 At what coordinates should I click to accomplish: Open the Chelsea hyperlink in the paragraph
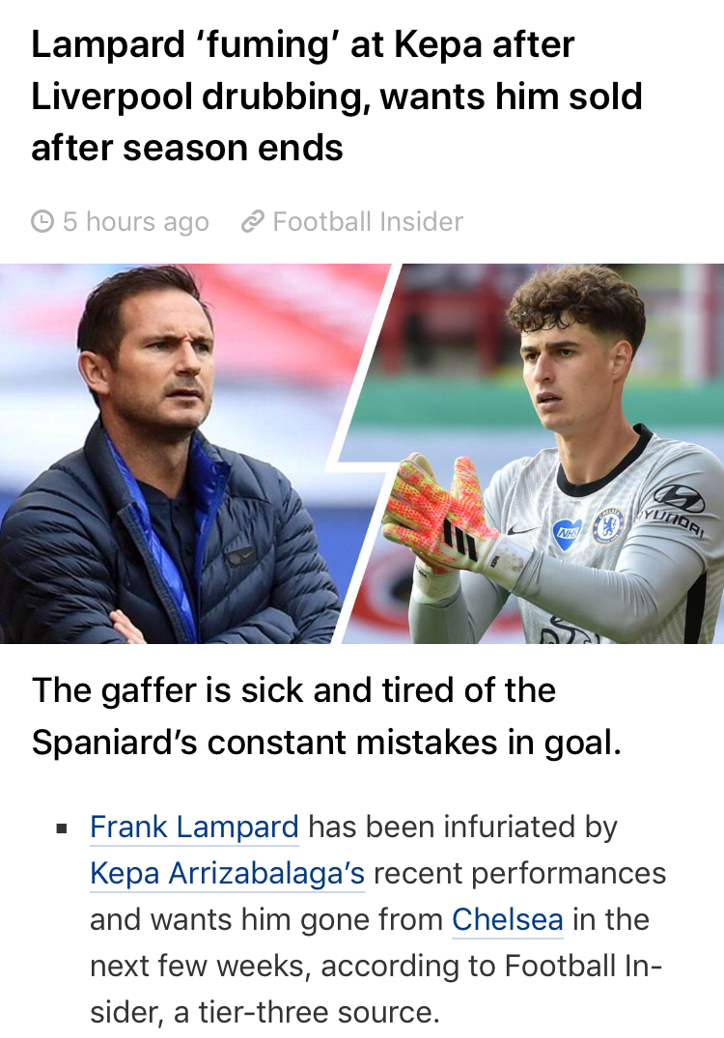coord(507,919)
